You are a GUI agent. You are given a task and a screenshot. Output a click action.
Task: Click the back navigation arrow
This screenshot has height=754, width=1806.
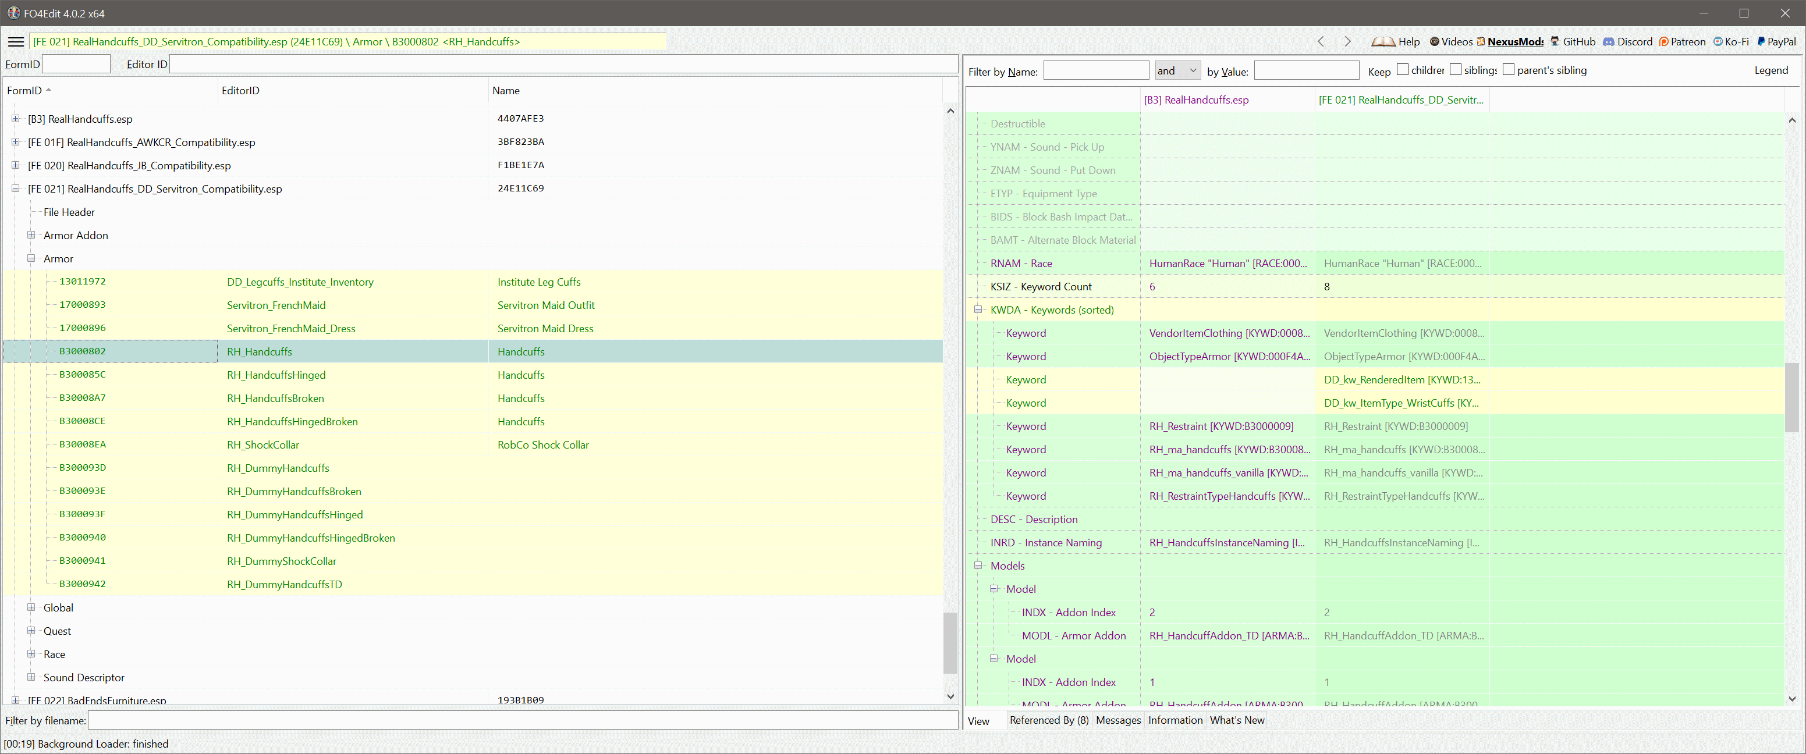coord(1321,42)
